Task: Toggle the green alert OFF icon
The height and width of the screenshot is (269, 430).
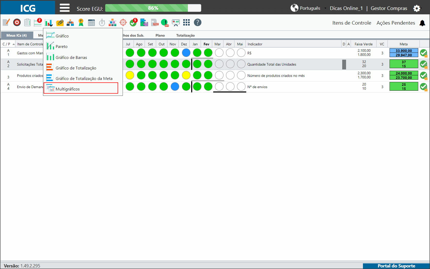Action: [x=165, y=23]
